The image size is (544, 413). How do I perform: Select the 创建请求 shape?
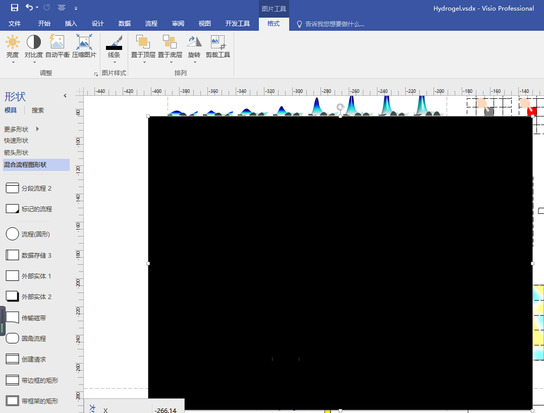coord(26,359)
